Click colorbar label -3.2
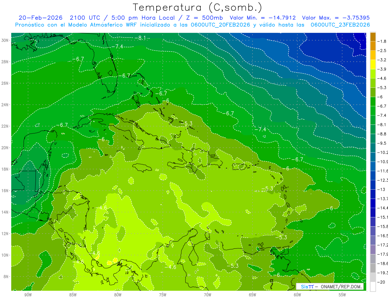 (x=383, y=60)
